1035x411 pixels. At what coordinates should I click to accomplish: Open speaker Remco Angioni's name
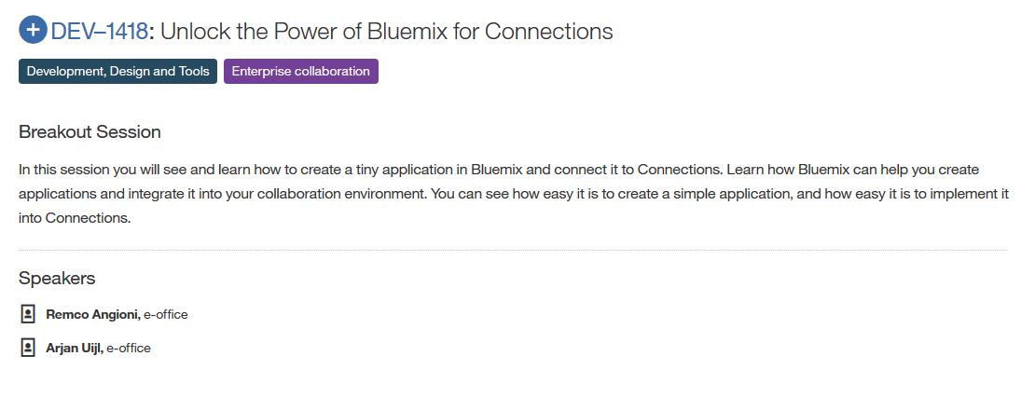point(93,315)
